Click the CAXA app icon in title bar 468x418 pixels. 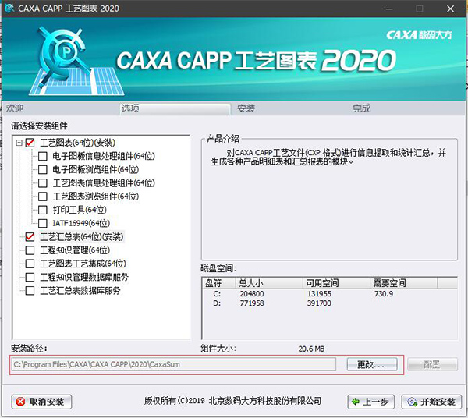(9, 8)
